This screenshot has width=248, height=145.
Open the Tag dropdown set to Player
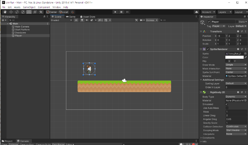coord(219,26)
